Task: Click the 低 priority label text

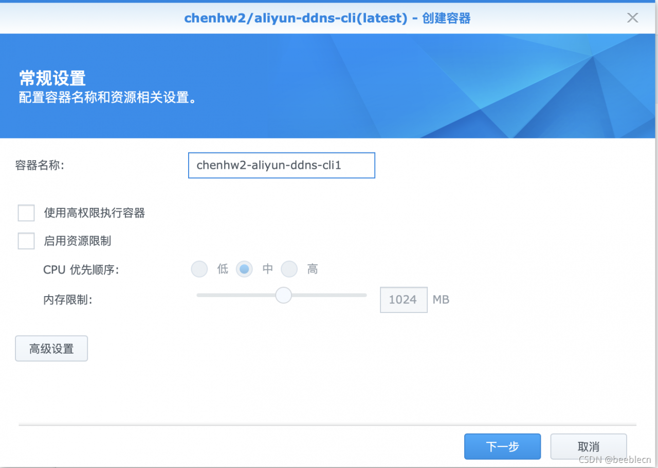Action: [x=223, y=269]
